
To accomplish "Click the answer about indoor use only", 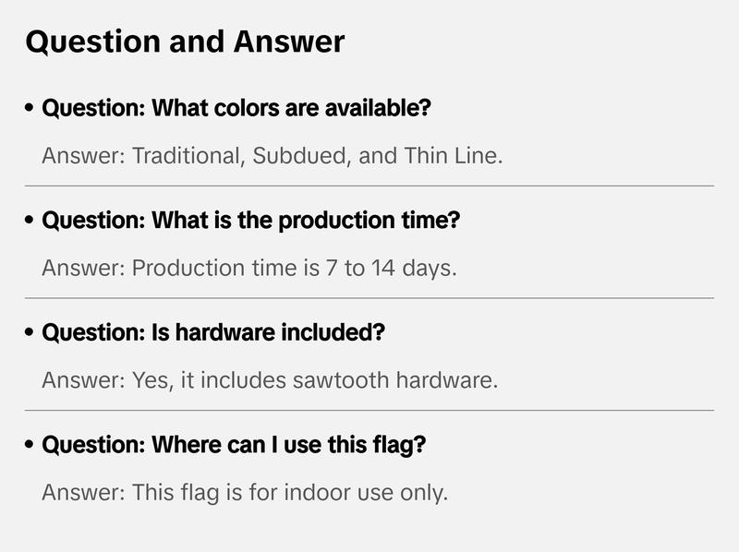I will point(245,492).
